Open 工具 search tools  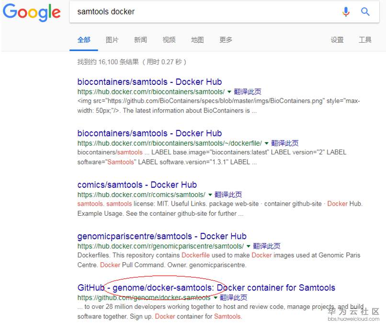(365, 40)
